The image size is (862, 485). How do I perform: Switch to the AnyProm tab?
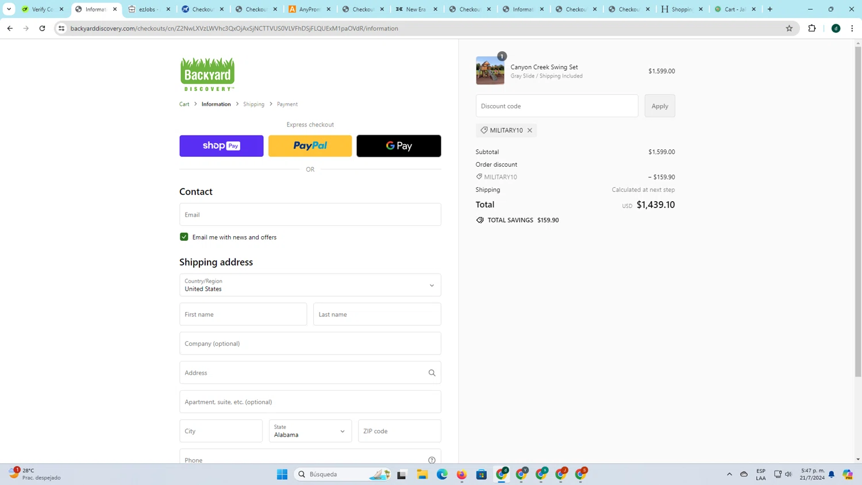309,9
